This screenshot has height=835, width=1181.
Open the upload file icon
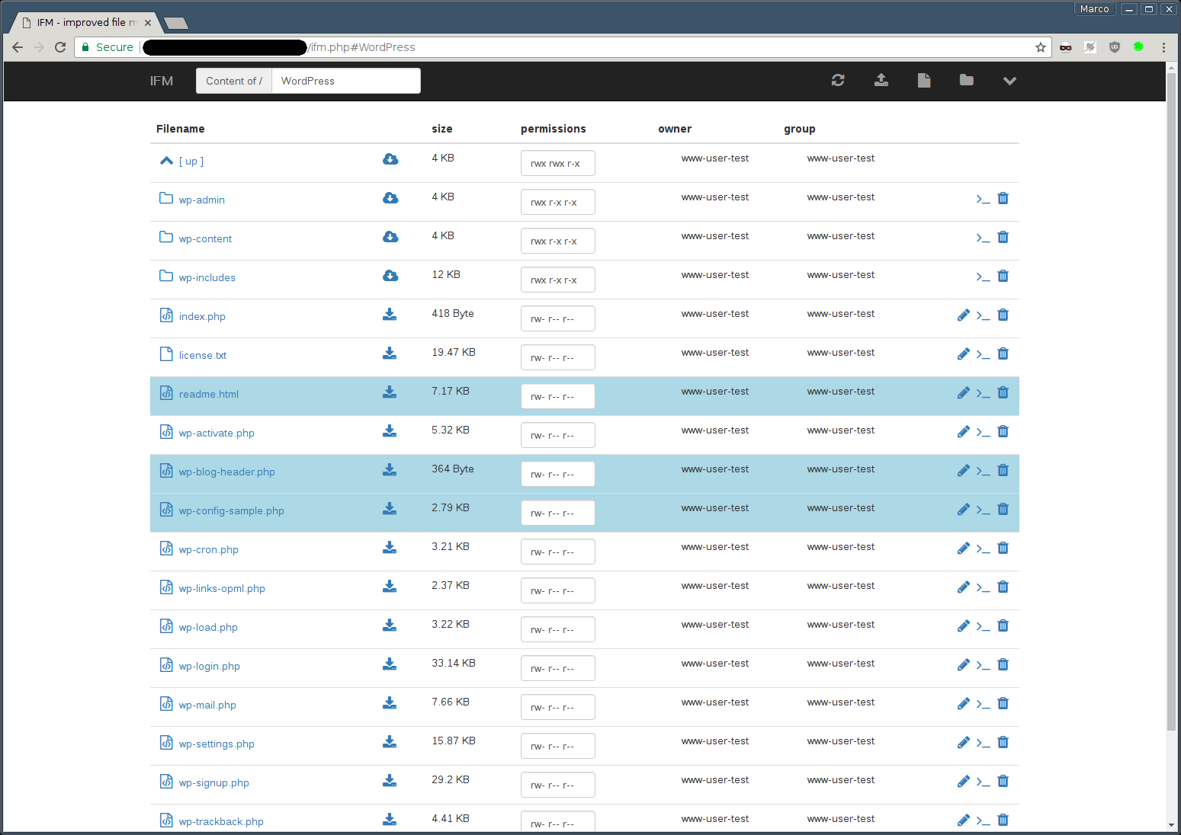coord(881,80)
